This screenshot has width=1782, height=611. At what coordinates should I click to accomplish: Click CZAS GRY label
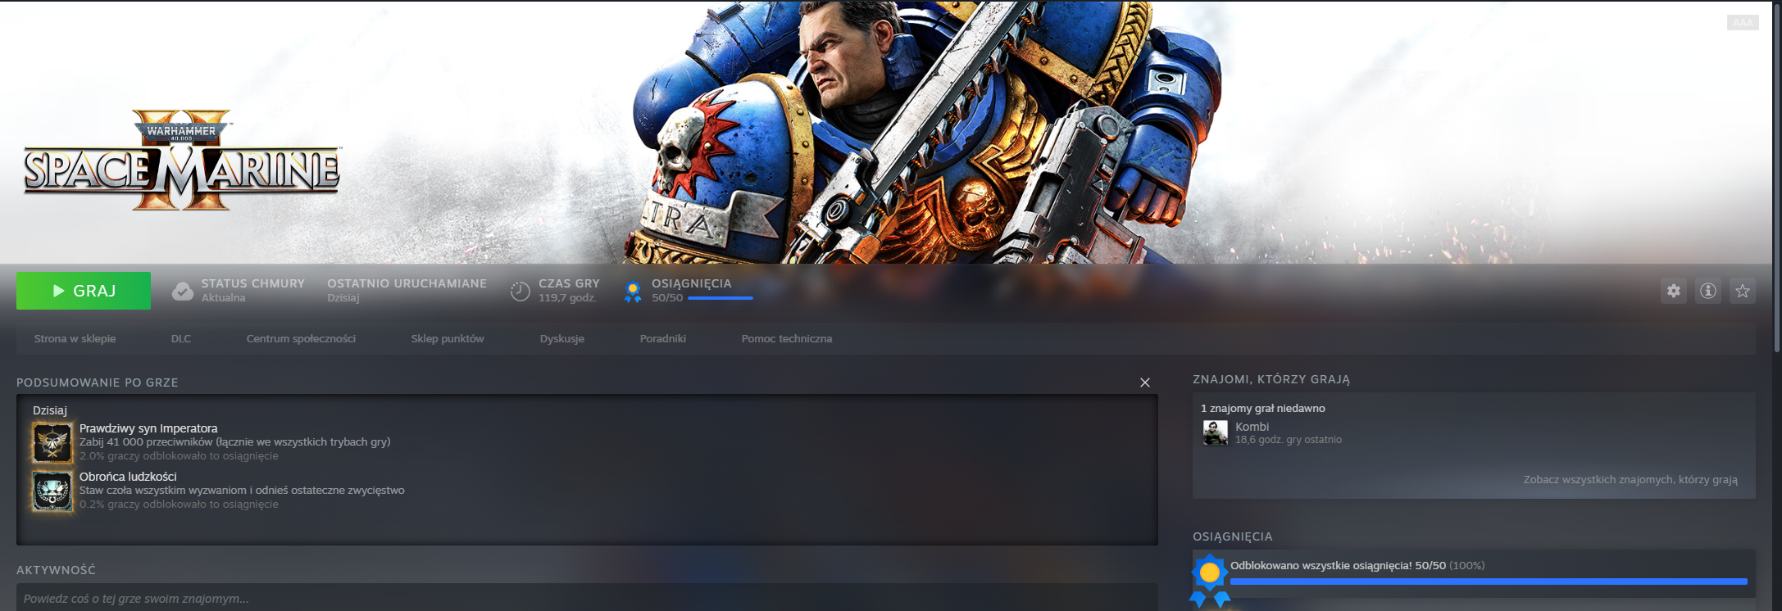(x=569, y=283)
